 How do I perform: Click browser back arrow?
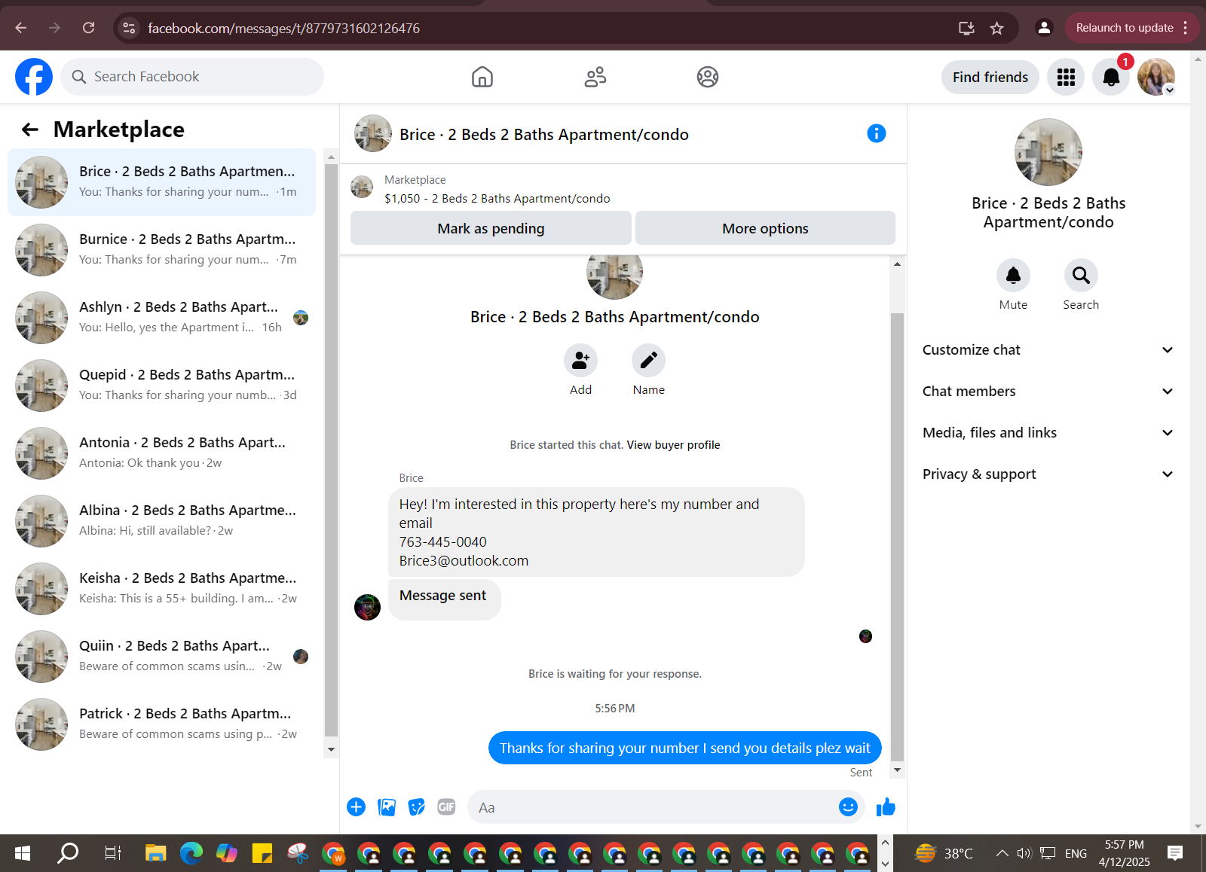coord(21,28)
